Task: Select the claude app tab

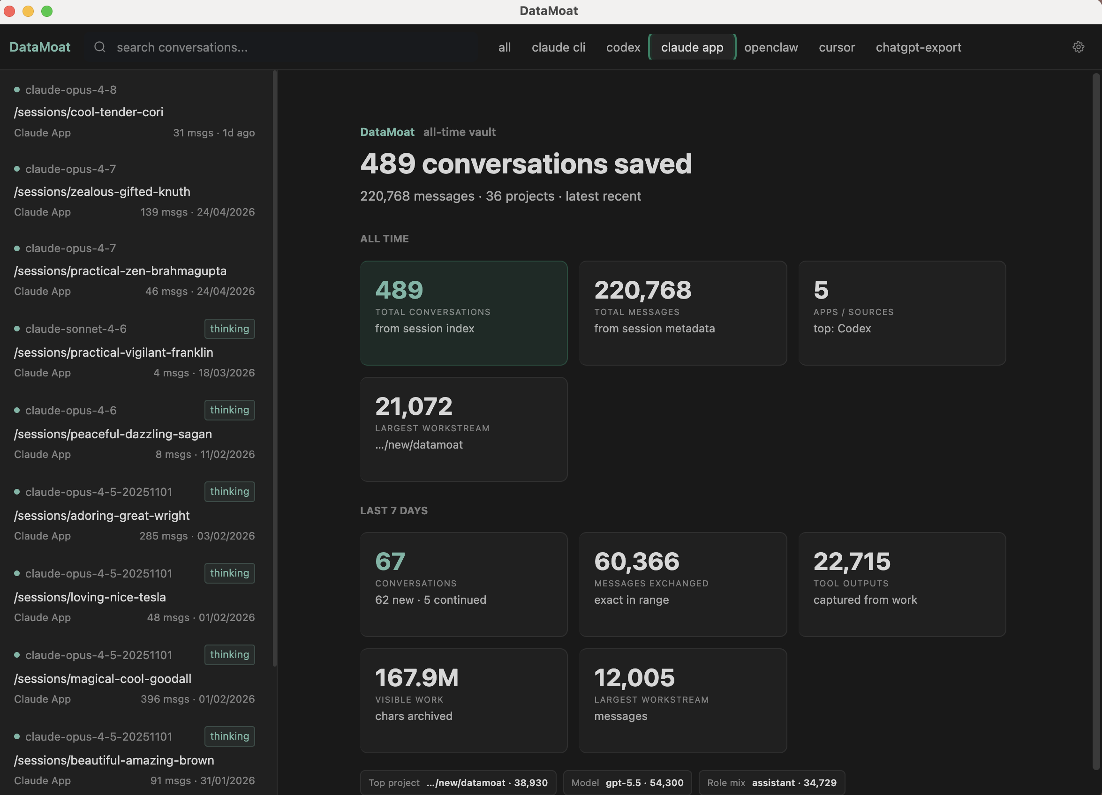Action: coord(692,47)
